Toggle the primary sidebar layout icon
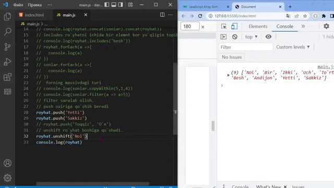334x188 pixels. pyautogui.click(x=107, y=5)
